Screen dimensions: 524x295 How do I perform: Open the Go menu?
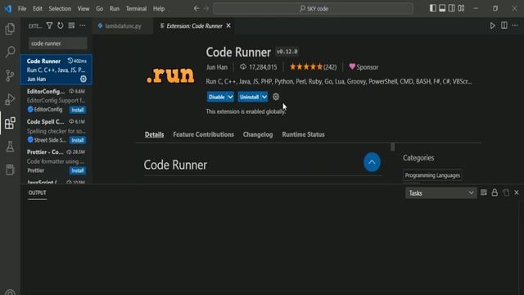pyautogui.click(x=100, y=8)
